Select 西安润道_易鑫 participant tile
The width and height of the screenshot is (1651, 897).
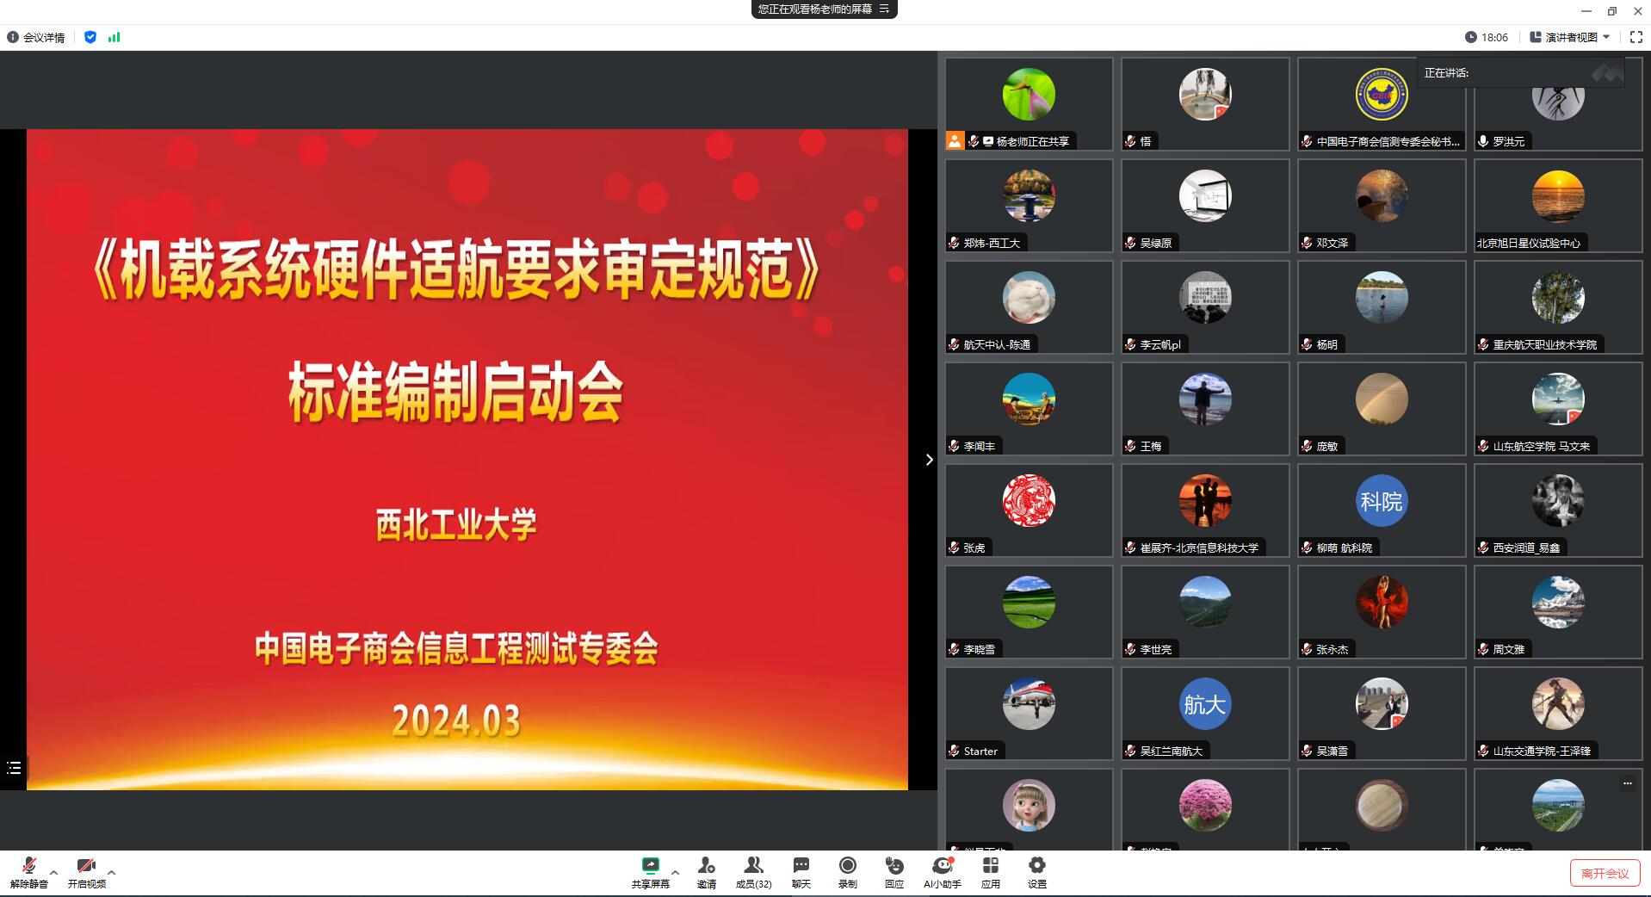(1558, 510)
